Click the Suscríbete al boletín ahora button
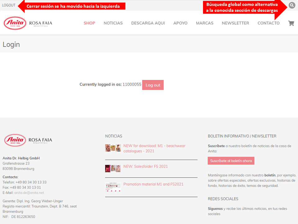The width and height of the screenshot is (298, 224). point(231,161)
